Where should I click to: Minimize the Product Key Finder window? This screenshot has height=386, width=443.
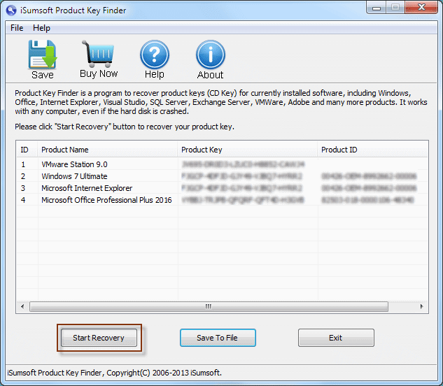[x=376, y=7]
